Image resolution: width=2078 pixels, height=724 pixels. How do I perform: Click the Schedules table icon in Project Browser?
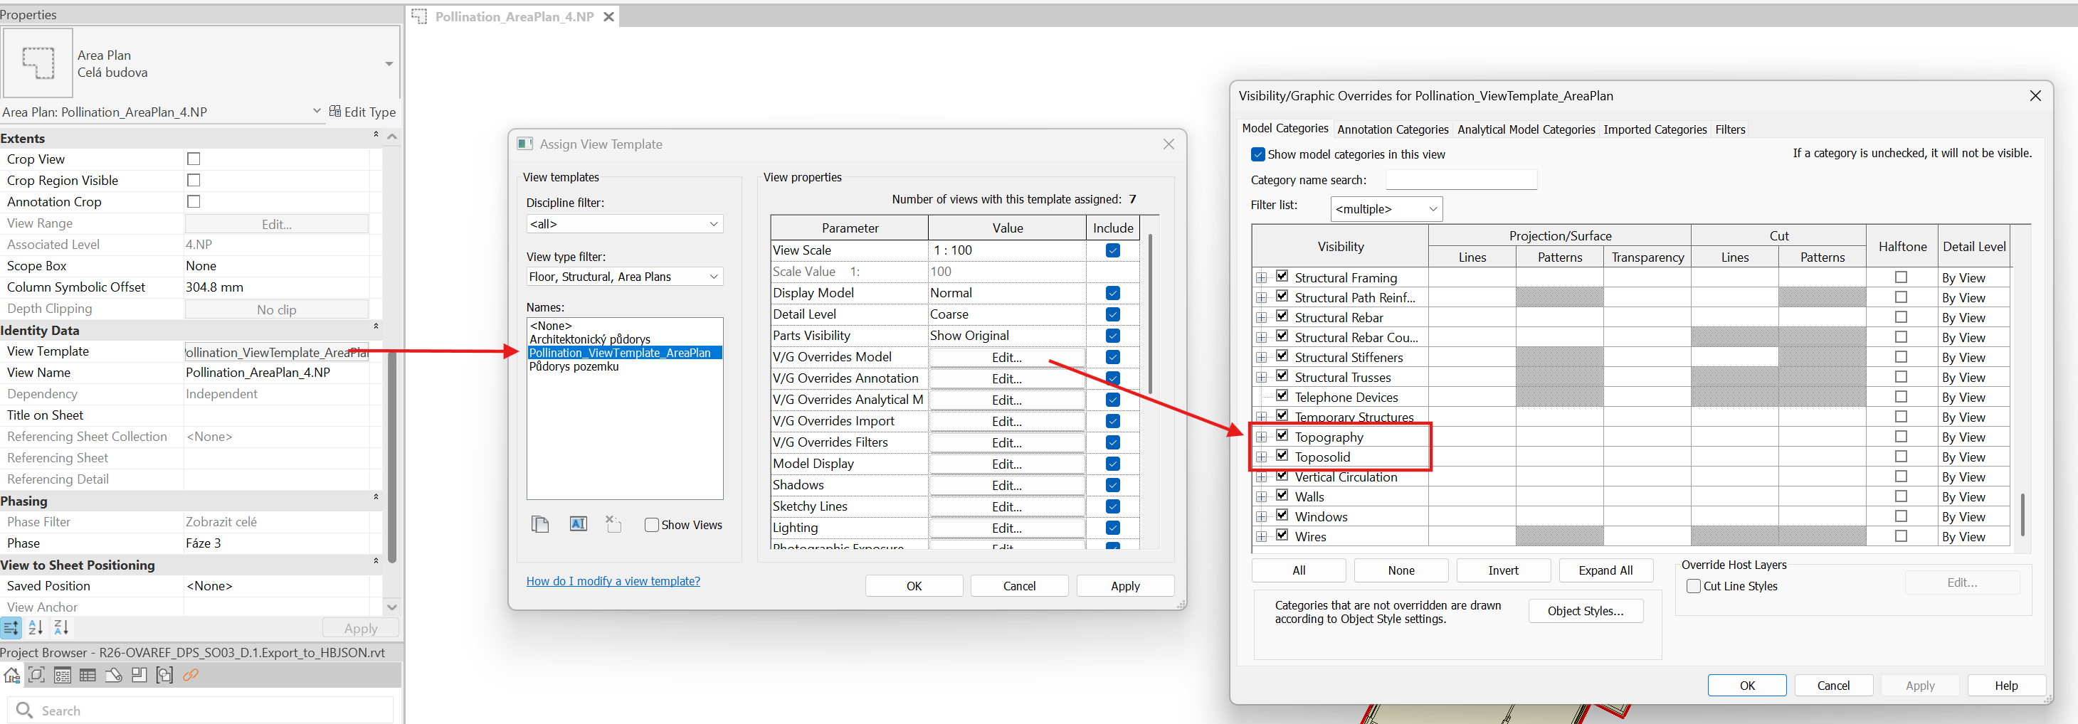click(87, 676)
